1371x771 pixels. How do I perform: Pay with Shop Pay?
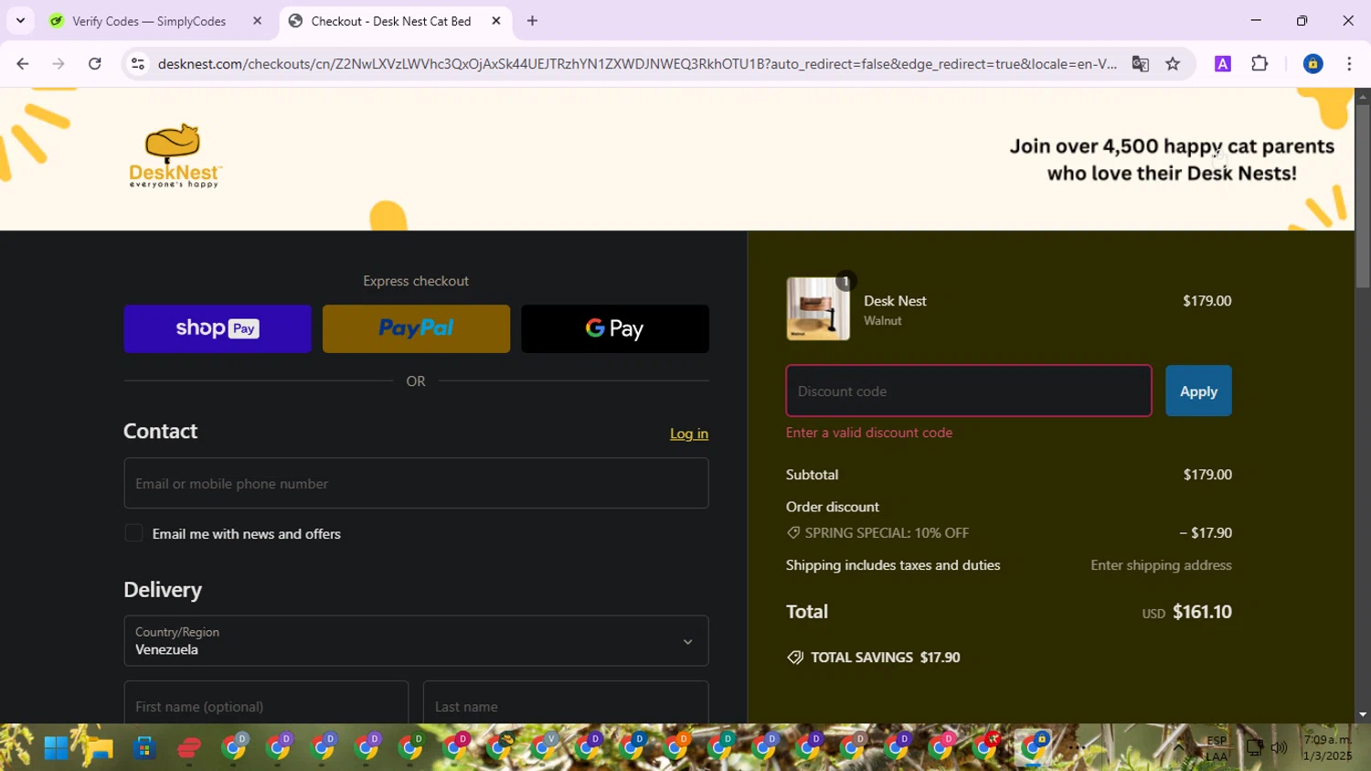tap(218, 328)
